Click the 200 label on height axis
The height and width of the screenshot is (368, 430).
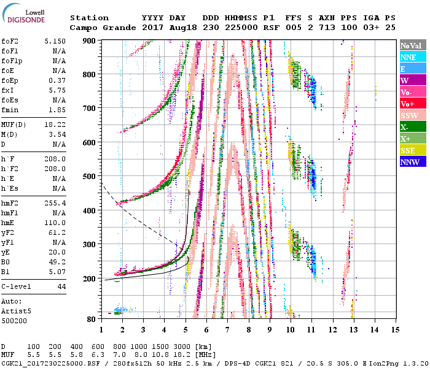[89, 278]
